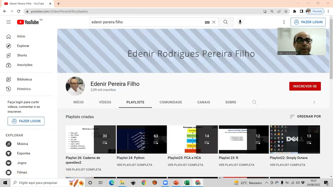
Task: Reload the browser page
Action: click(18, 11)
